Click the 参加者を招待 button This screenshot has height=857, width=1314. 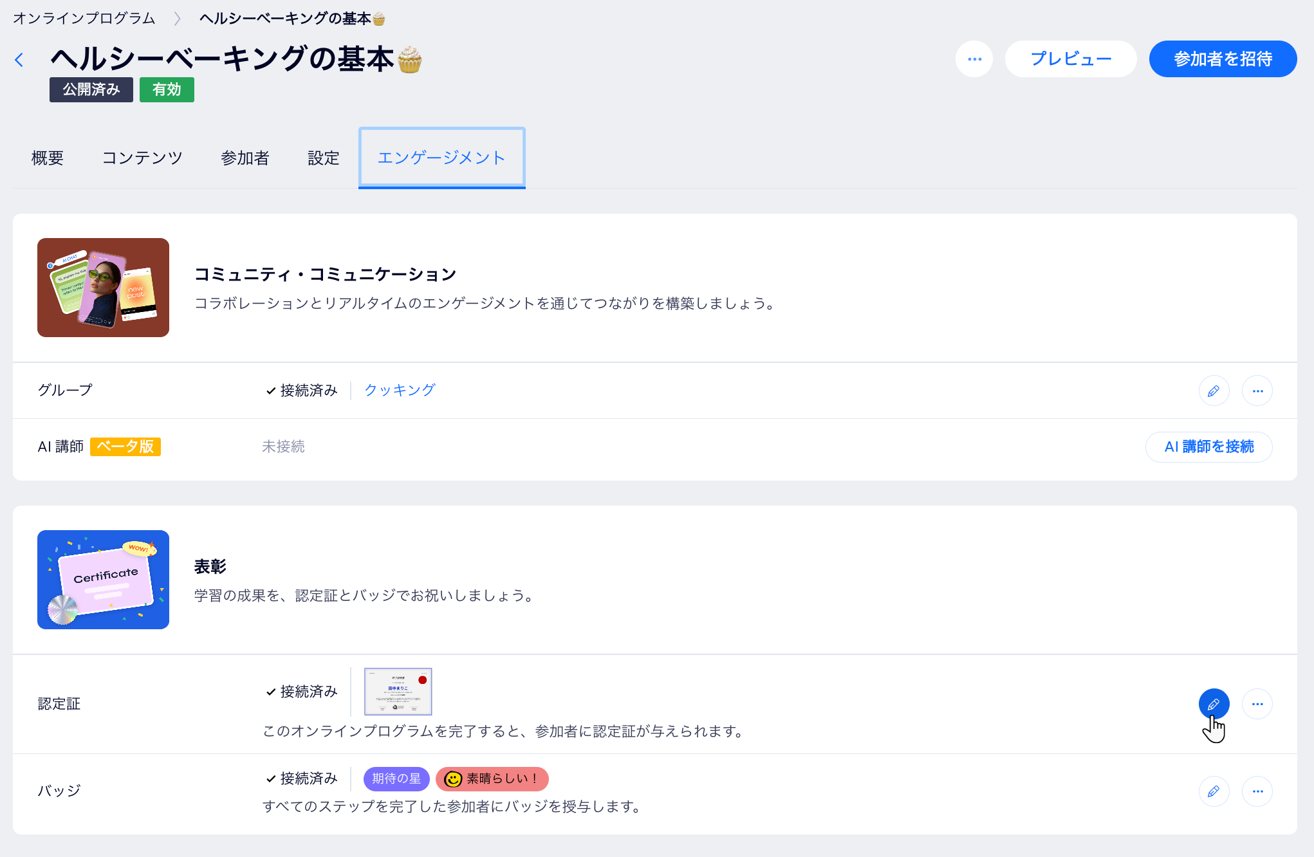1223,59
